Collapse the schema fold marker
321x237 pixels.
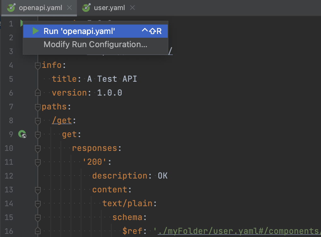[x=38, y=218]
